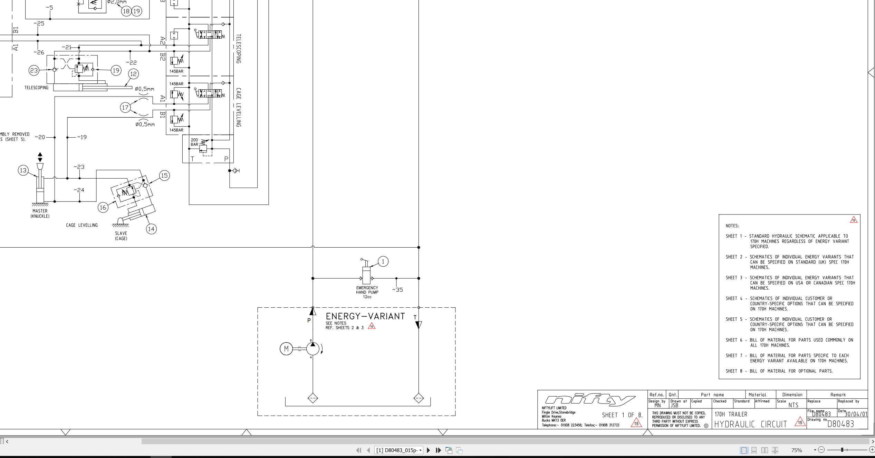
Task: Go to the previous page
Action: [x=368, y=450]
